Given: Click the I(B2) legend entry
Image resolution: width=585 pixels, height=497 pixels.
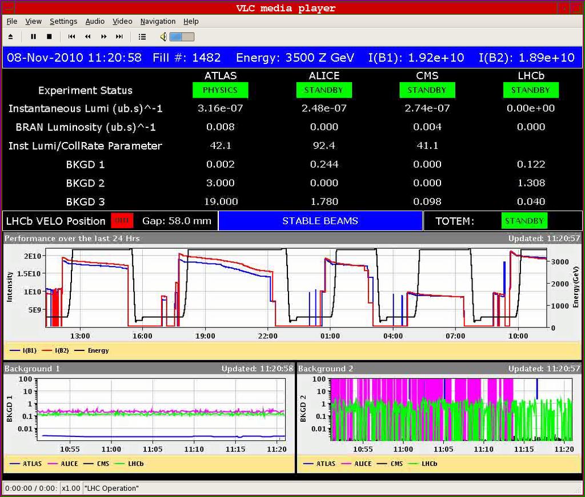Looking at the screenshot, I should point(55,350).
